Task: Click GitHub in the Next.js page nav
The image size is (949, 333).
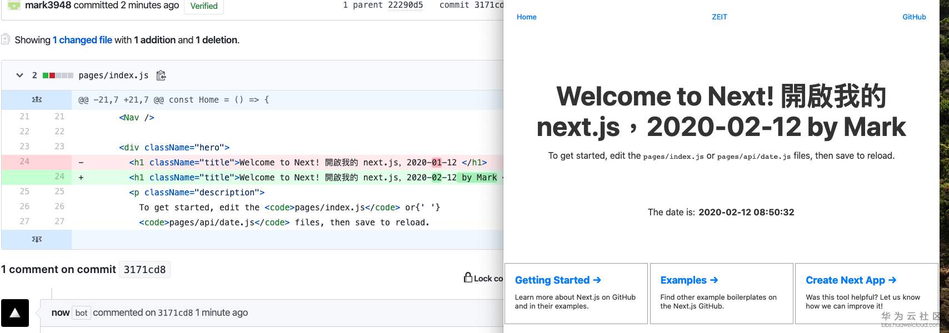Action: (x=914, y=17)
